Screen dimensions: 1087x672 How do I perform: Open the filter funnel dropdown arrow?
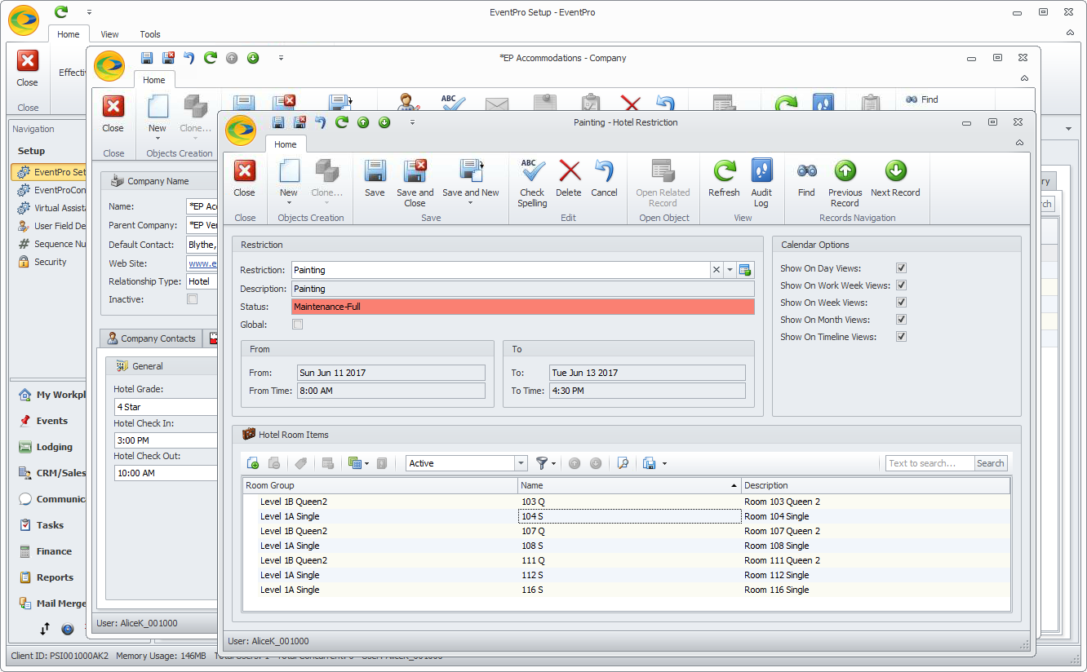click(x=554, y=463)
